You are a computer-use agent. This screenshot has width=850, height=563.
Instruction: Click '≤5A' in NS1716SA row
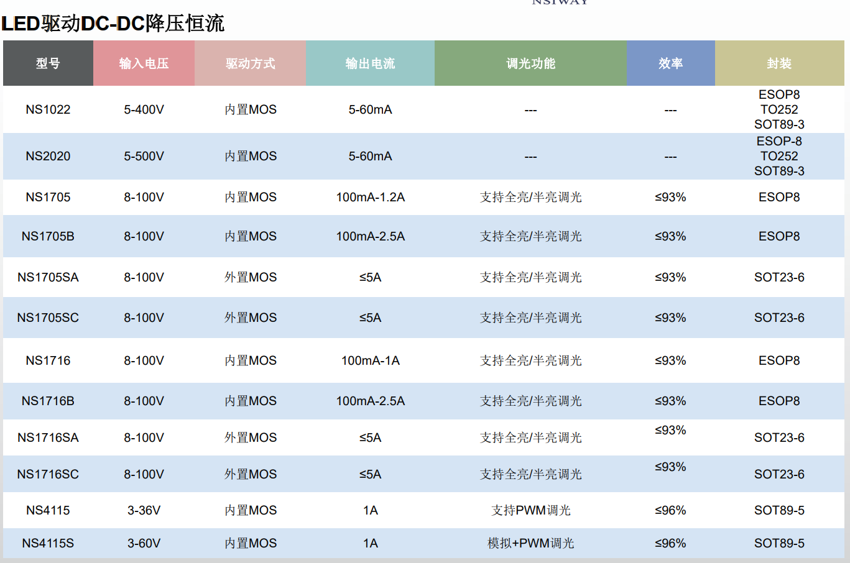(x=370, y=437)
